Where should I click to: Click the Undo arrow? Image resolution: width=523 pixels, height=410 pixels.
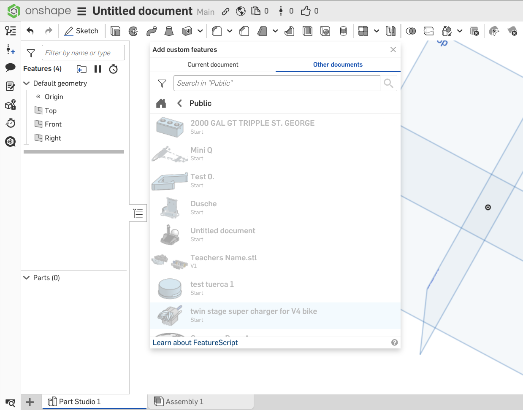[30, 31]
